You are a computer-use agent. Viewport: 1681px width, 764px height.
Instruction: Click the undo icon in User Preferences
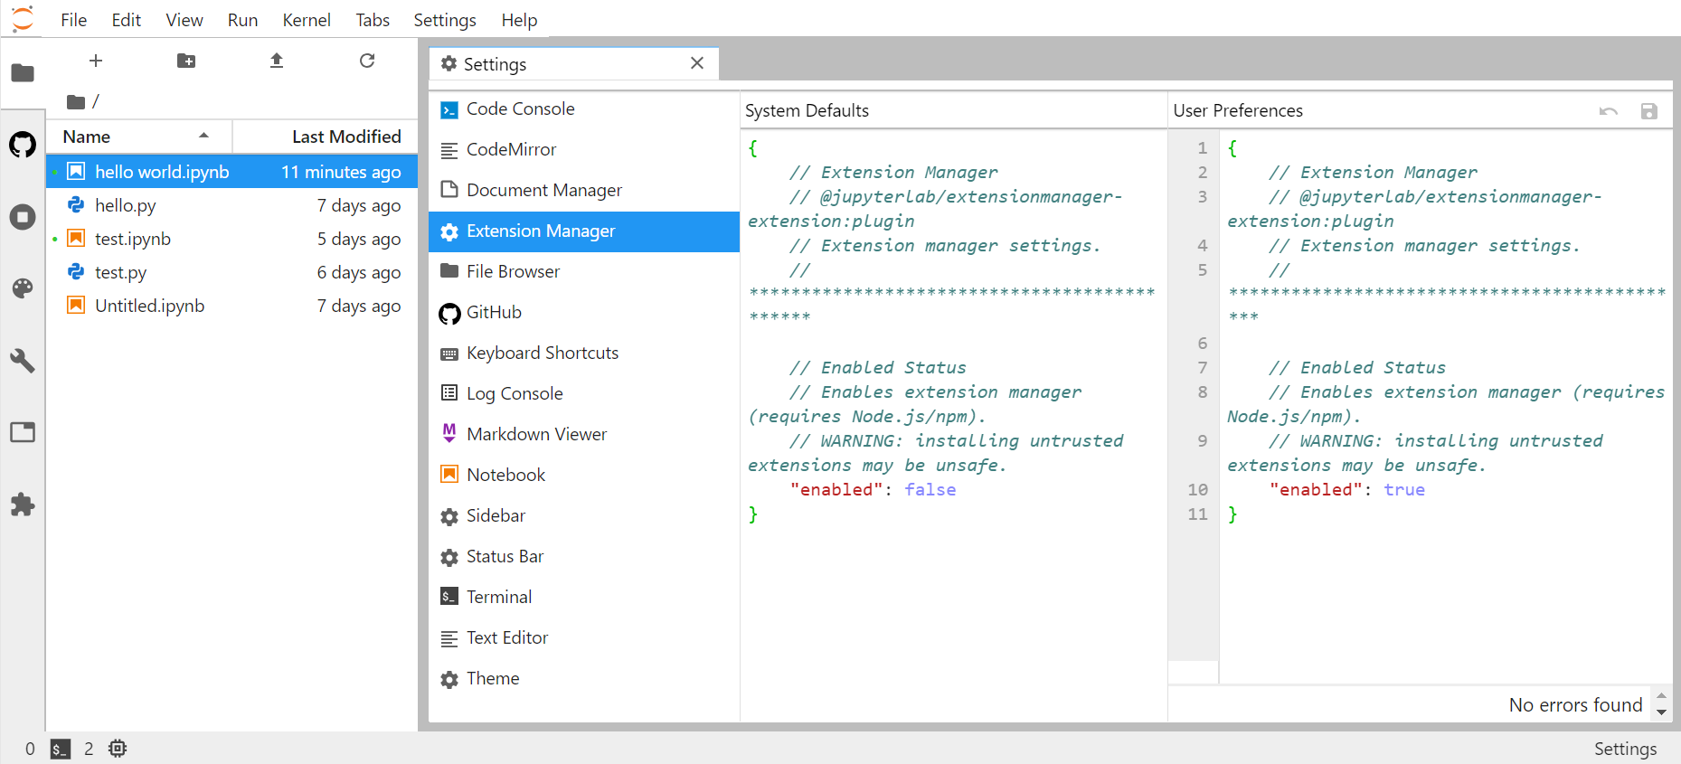pos(1609,111)
